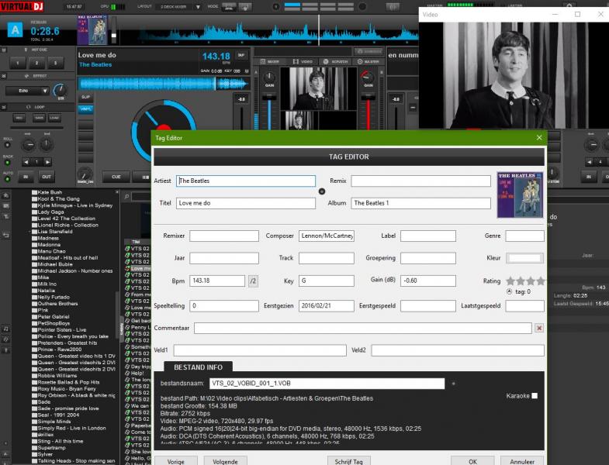Viewport: 609px width, 465px height.
Task: Close the Tag Editor dialog
Action: [x=539, y=138]
